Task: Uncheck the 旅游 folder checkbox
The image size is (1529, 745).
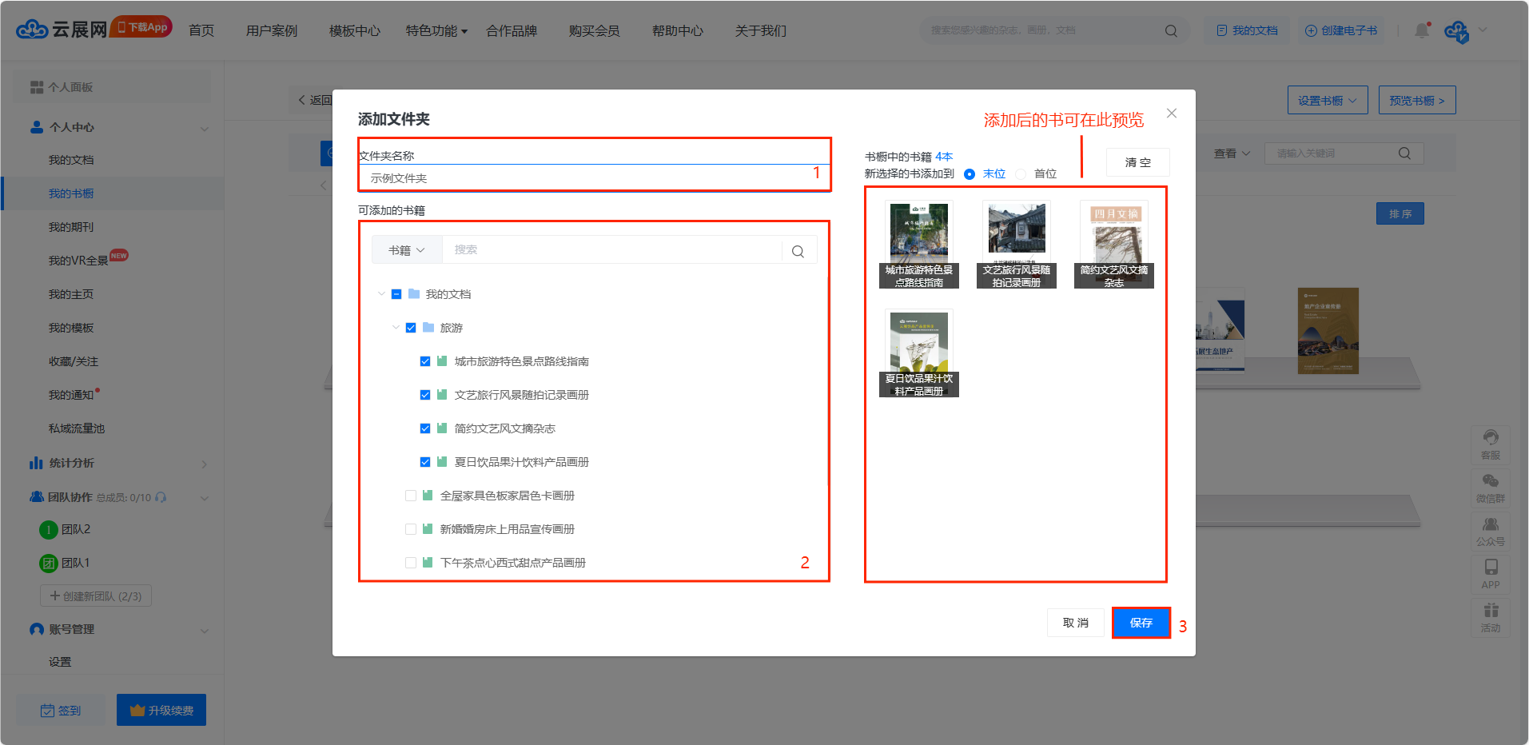Action: coord(411,328)
